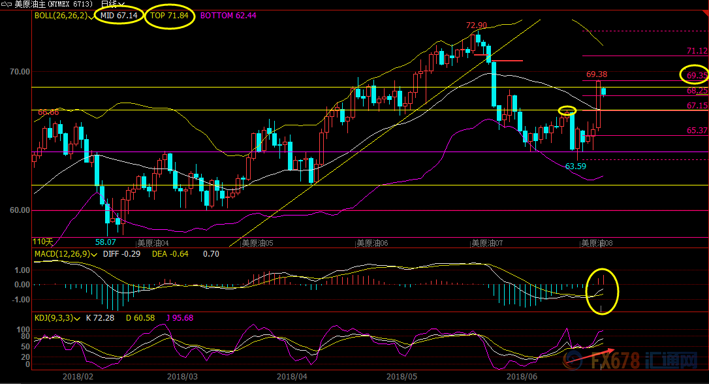
Task: Jump to the 美原油07 contract marker
Action: coord(487,244)
